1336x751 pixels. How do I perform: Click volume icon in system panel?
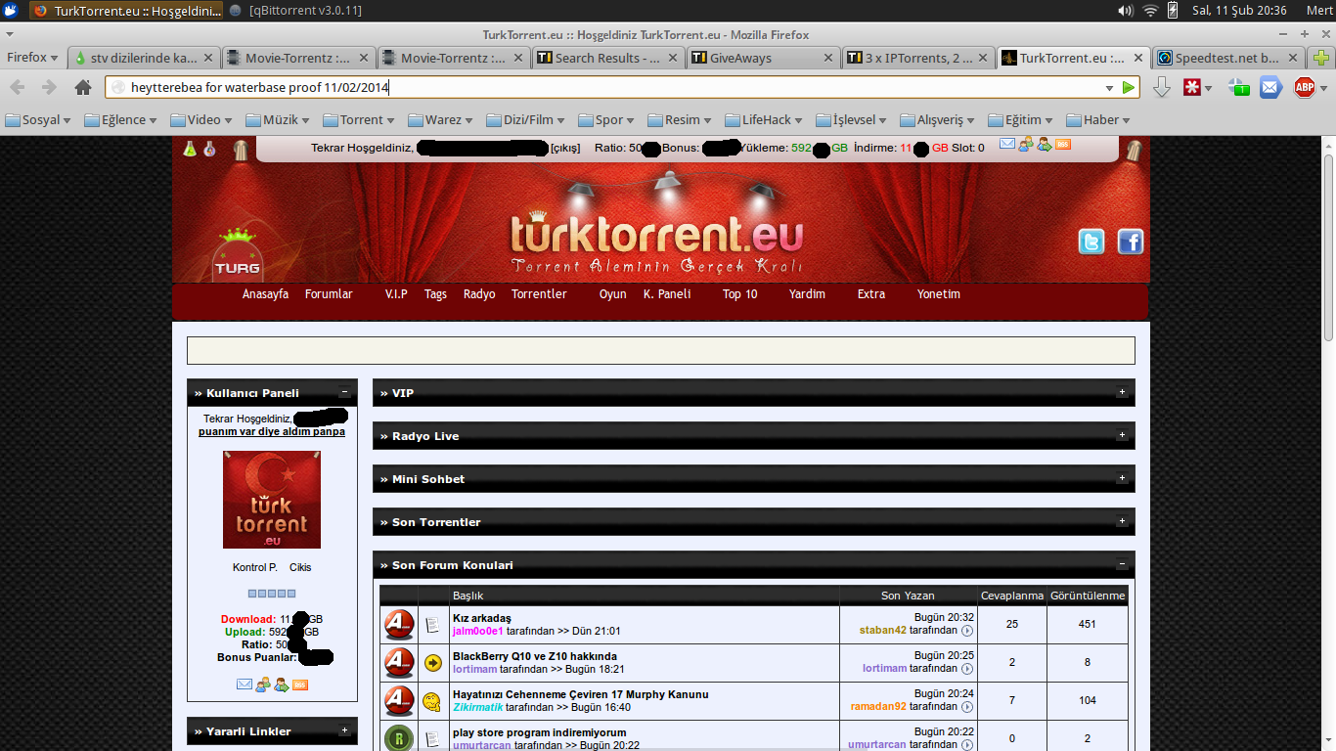click(1126, 11)
